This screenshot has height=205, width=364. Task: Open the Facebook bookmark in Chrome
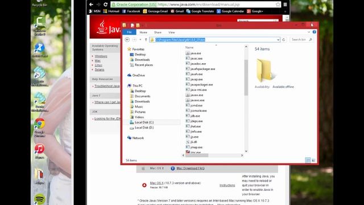coord(131,11)
